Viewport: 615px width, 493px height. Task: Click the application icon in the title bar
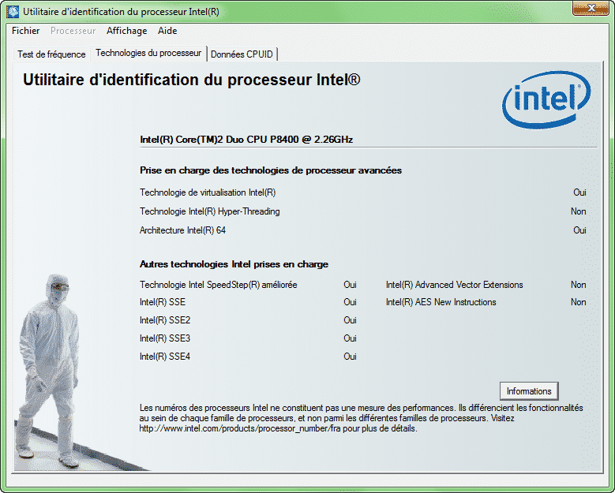13,11
